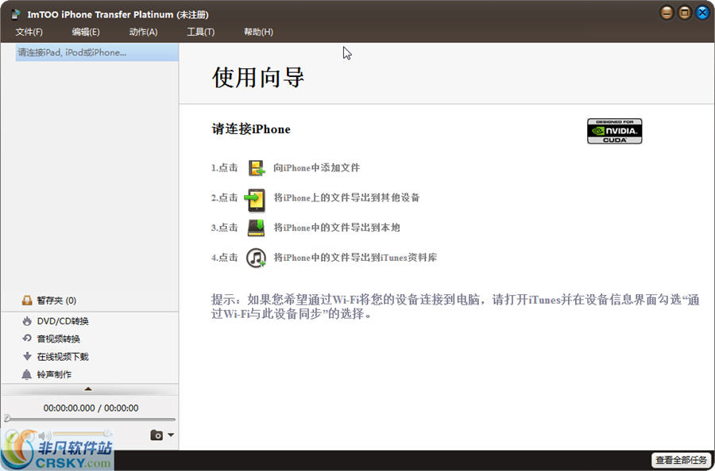Click text 将iPhone中的文件导出到本地
Image resolution: width=715 pixels, height=471 pixels.
pyautogui.click(x=337, y=228)
